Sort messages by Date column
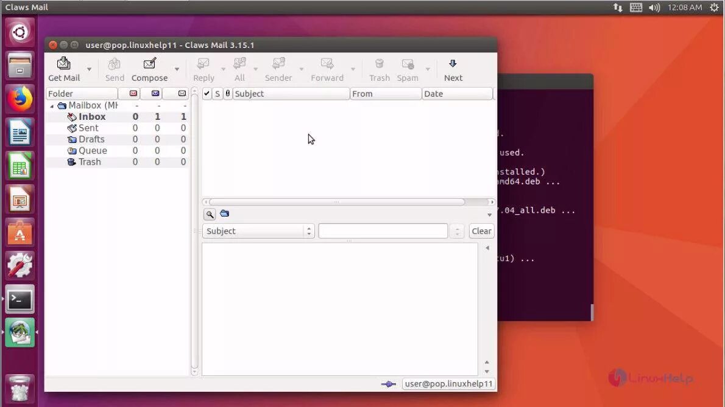 [458, 94]
